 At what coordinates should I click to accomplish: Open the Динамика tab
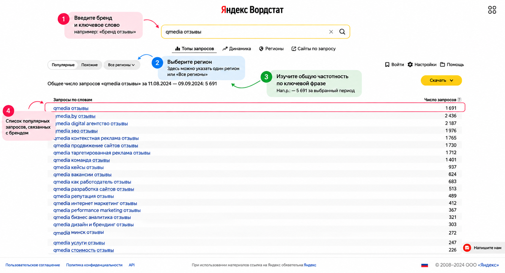pyautogui.click(x=237, y=49)
